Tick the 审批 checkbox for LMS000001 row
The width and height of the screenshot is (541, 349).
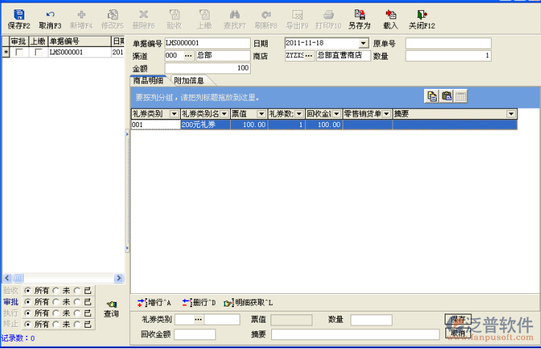tap(19, 52)
